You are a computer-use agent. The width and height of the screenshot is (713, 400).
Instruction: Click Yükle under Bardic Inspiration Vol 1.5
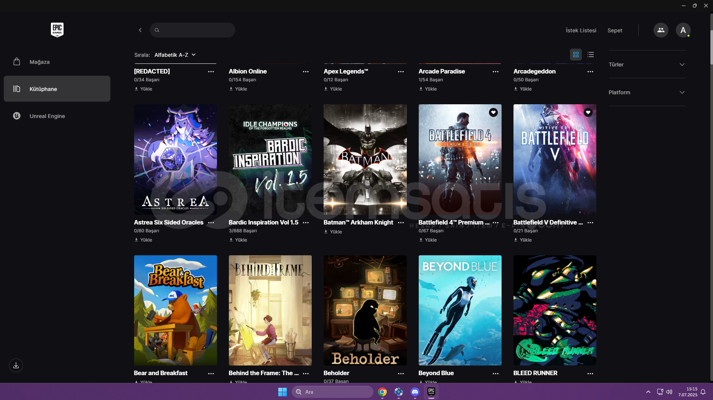pos(238,240)
